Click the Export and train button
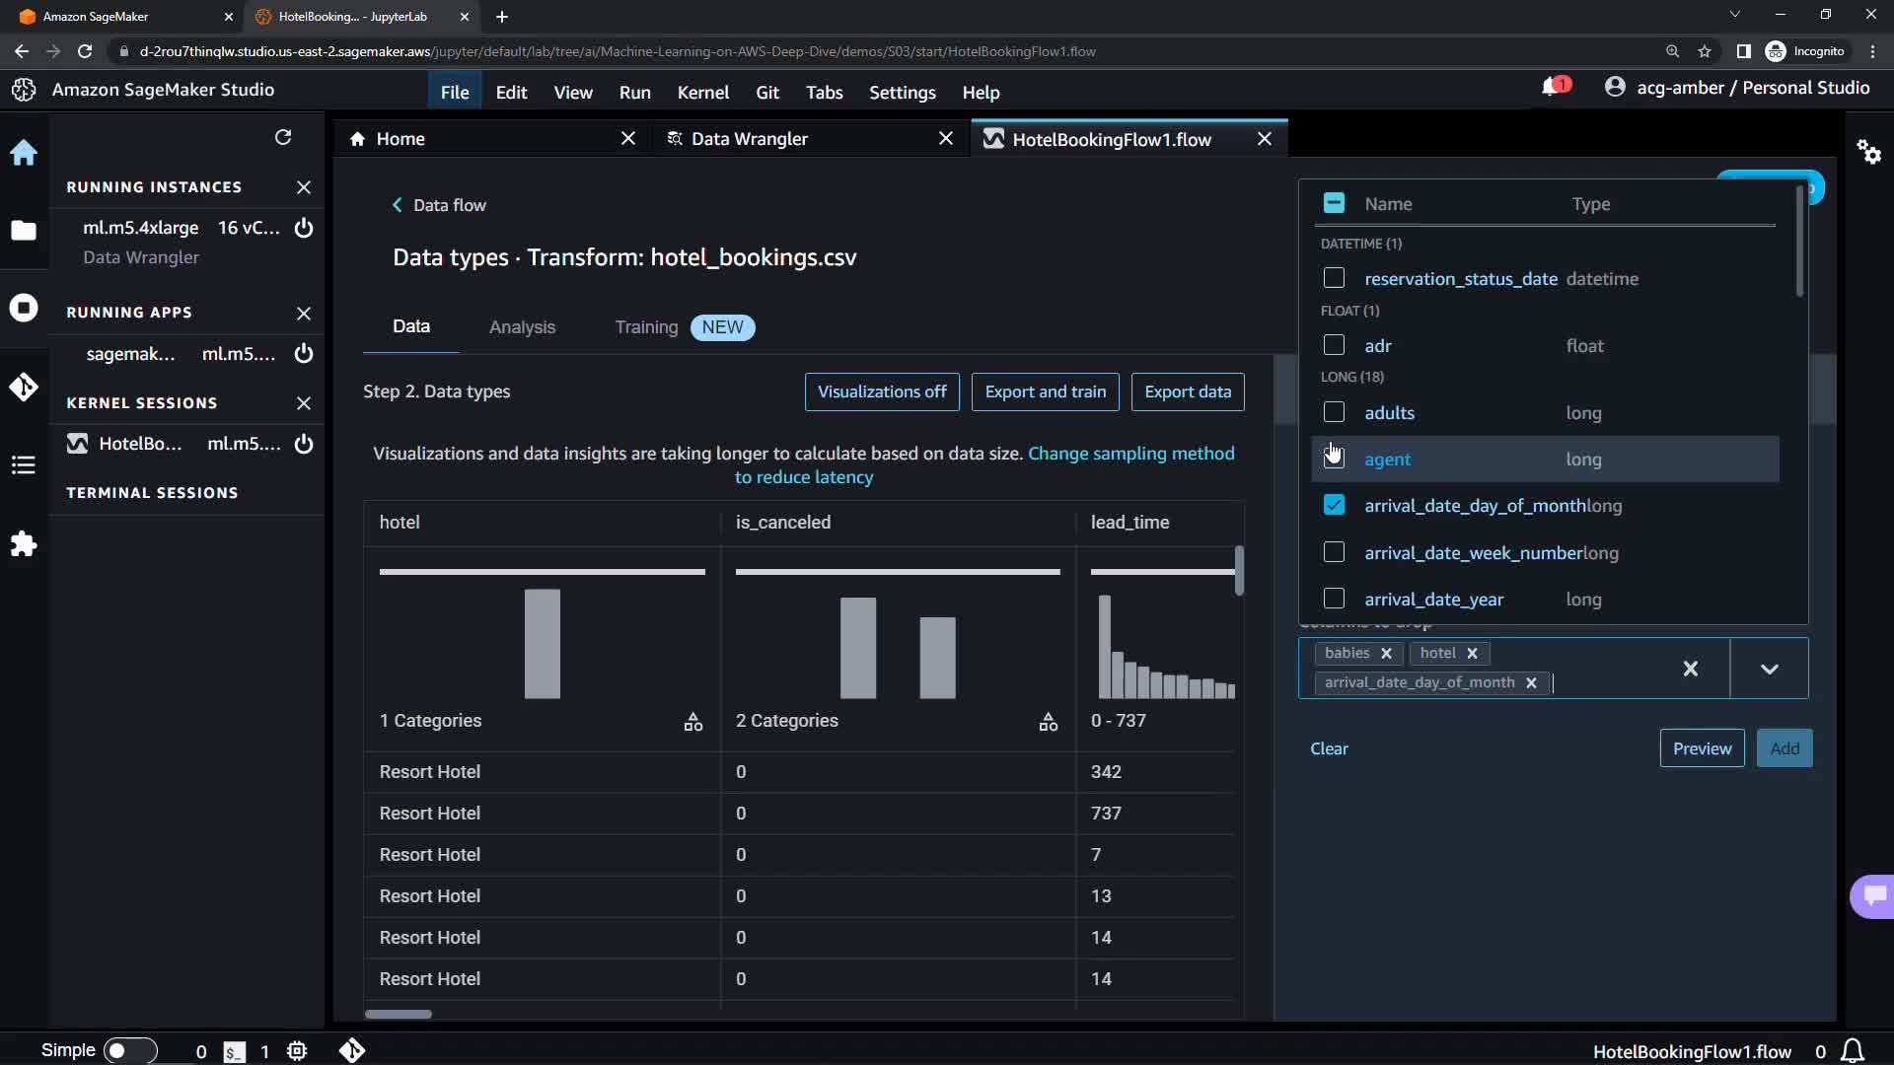The width and height of the screenshot is (1894, 1065). click(x=1045, y=391)
